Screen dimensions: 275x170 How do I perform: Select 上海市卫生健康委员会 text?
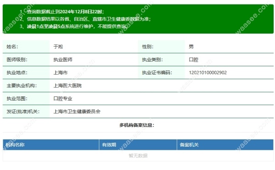[77, 112]
